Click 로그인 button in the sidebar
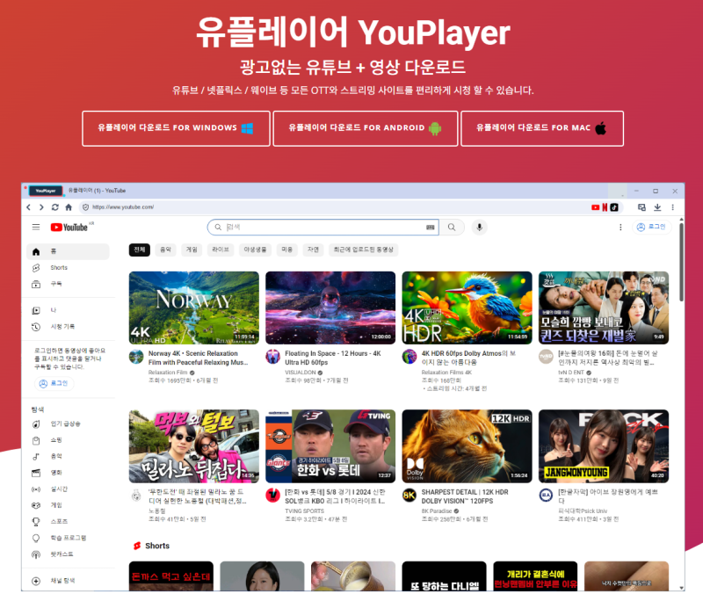The width and height of the screenshot is (703, 601). point(54,384)
